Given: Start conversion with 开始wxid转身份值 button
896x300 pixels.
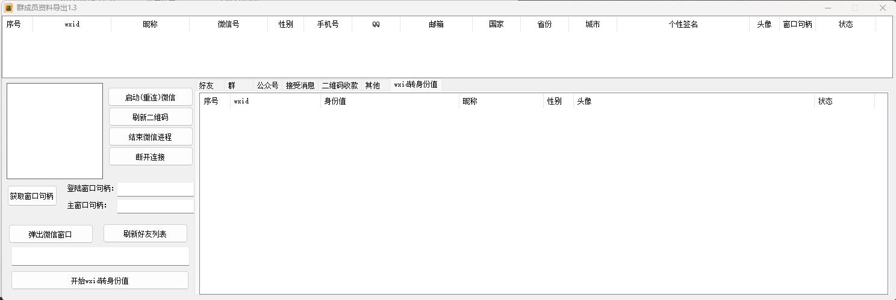Looking at the screenshot, I should coord(100,280).
